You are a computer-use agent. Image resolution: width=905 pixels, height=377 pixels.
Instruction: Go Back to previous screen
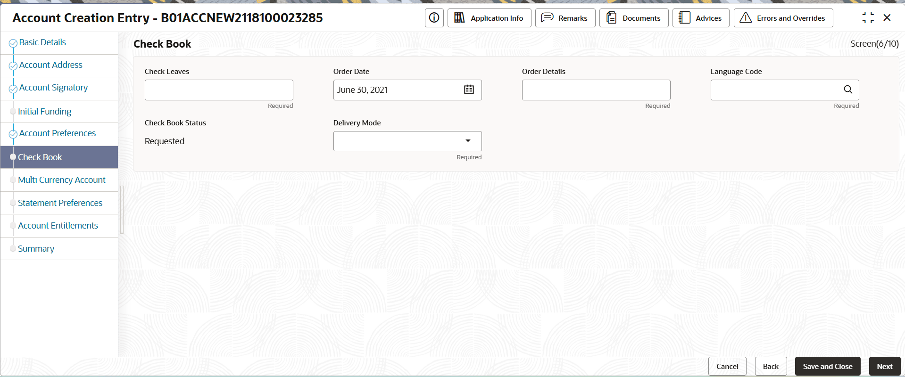[x=771, y=366]
